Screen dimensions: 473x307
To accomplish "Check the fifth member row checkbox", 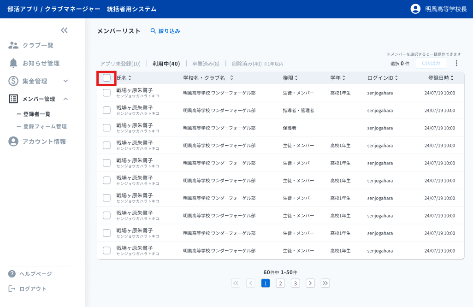I will [106, 163].
